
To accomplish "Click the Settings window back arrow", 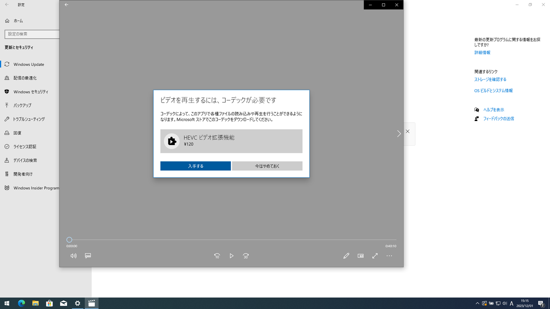I will point(6,5).
